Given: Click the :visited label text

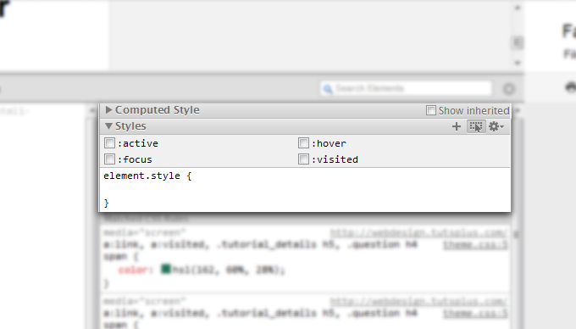Looking at the screenshot, I should pyautogui.click(x=335, y=159).
